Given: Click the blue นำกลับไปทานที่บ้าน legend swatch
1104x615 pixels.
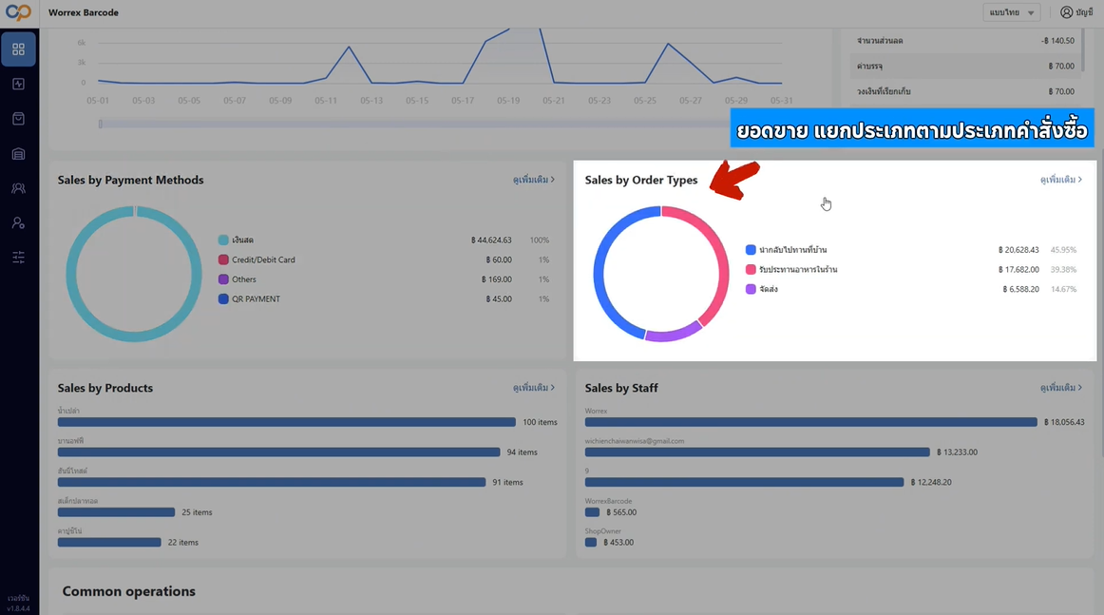Looking at the screenshot, I should tap(751, 250).
